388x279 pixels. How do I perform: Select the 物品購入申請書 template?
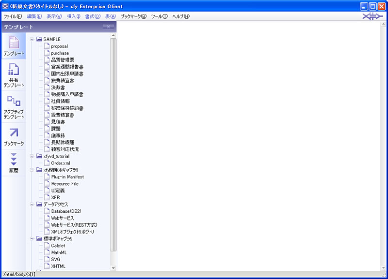point(67,94)
